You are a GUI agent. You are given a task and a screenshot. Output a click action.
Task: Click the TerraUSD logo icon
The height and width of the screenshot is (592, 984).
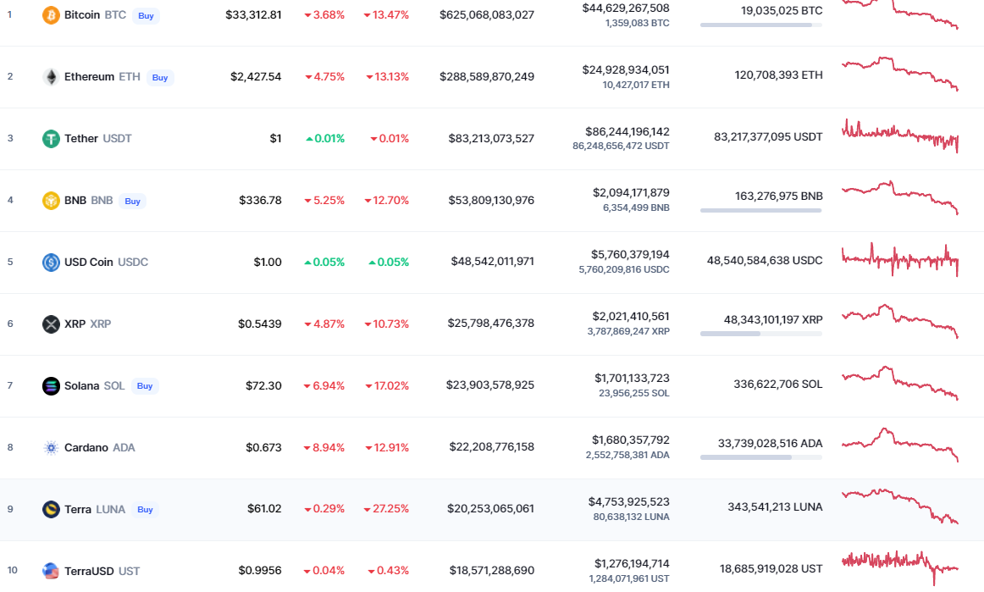point(51,571)
